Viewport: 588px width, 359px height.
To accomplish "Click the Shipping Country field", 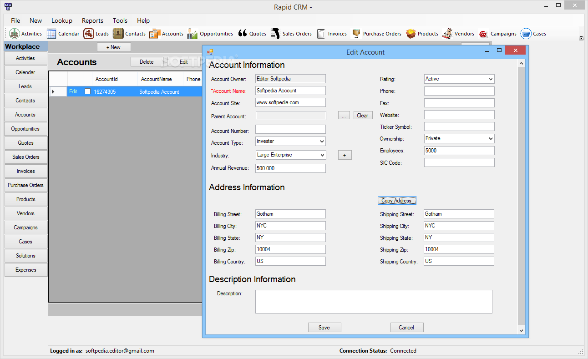I will click(x=459, y=261).
